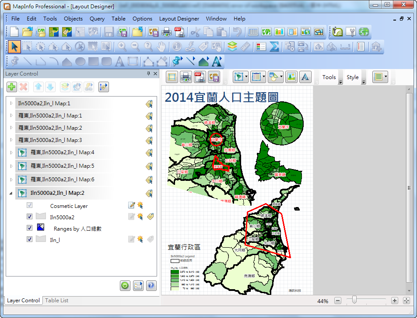Move layer up with blue arrow
The height and width of the screenshot is (318, 417).
pos(39,87)
